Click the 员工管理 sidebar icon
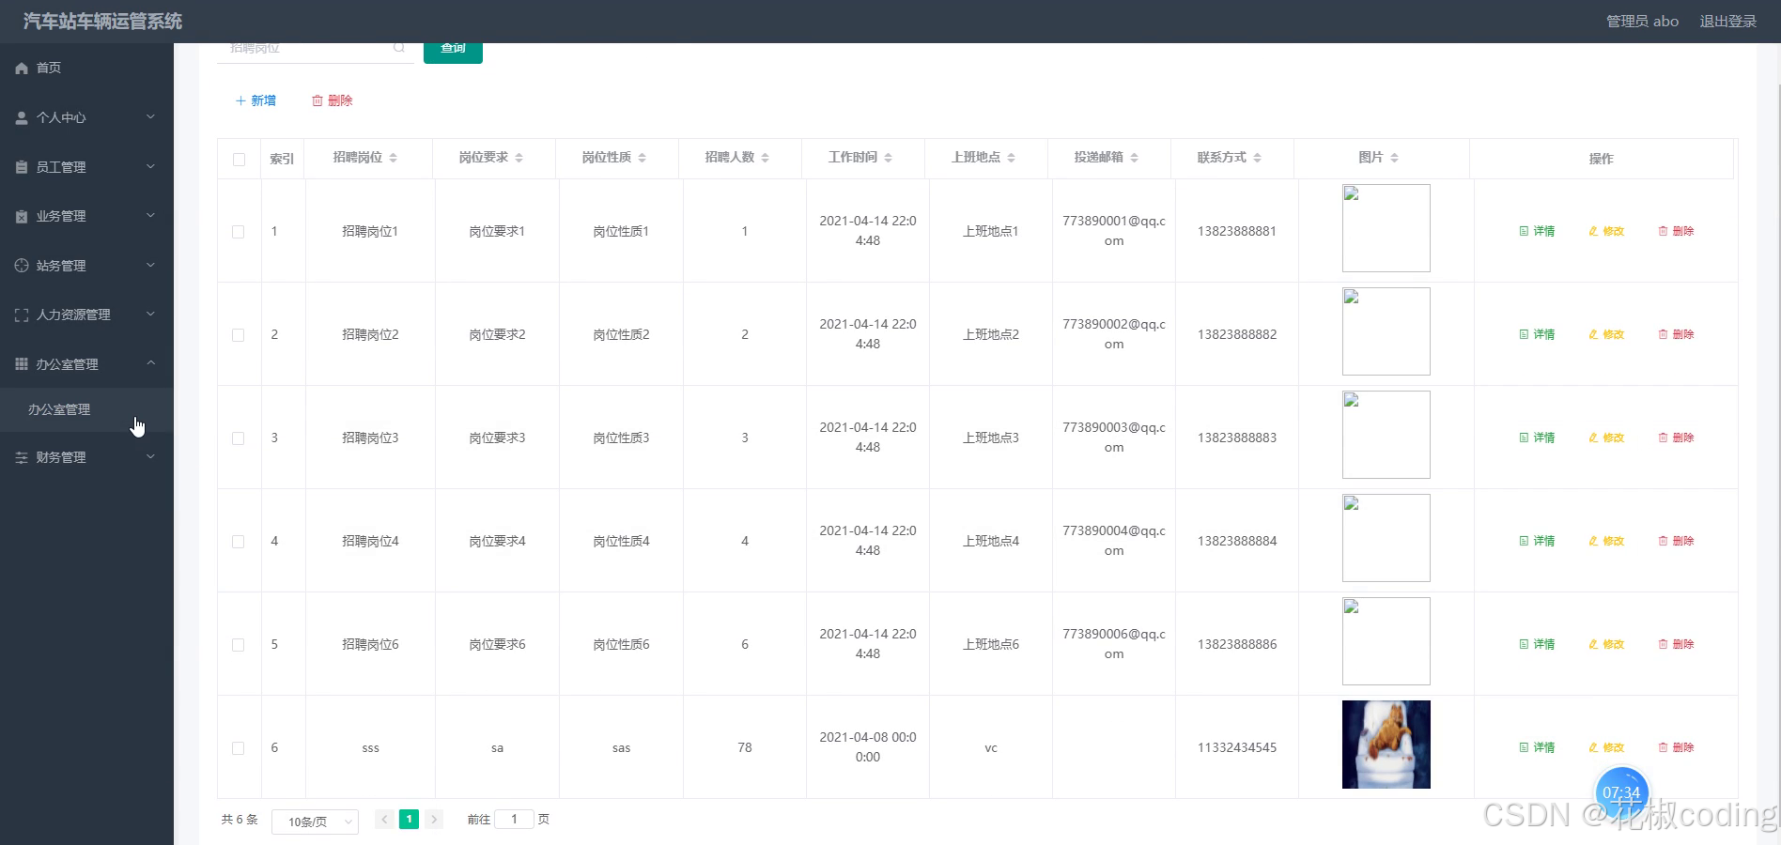 pyautogui.click(x=22, y=167)
